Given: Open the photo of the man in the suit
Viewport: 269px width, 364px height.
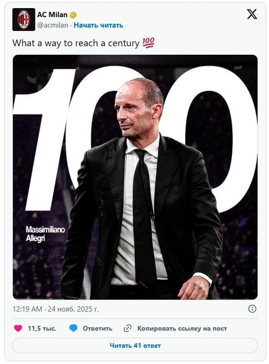Looking at the screenshot, I should point(143,189).
